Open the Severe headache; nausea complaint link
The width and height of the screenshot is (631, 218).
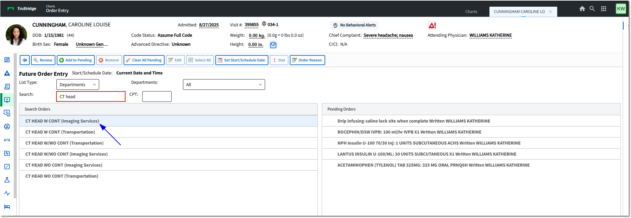click(x=388, y=35)
